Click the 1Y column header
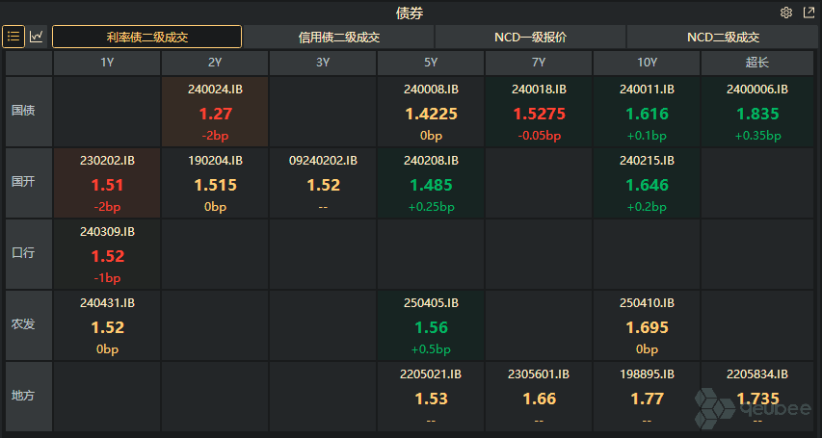The width and height of the screenshot is (822, 438). [x=107, y=63]
